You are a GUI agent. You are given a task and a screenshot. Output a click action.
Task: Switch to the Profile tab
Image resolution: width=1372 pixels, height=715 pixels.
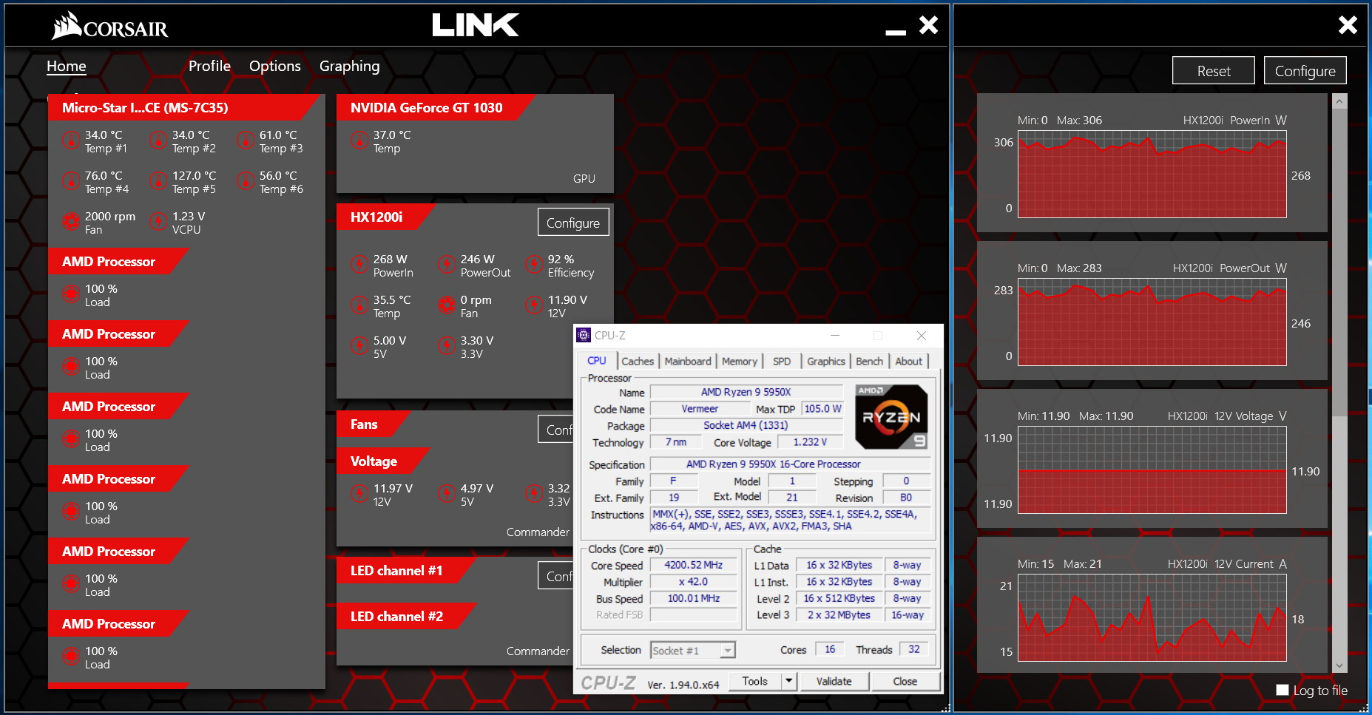209,66
